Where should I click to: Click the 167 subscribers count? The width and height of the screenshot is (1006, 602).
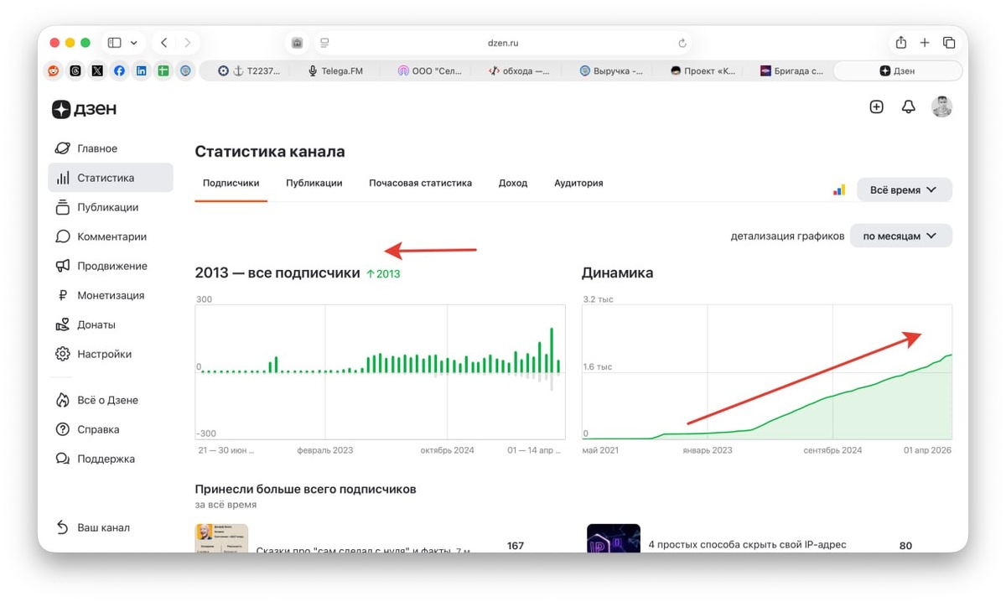coord(516,545)
